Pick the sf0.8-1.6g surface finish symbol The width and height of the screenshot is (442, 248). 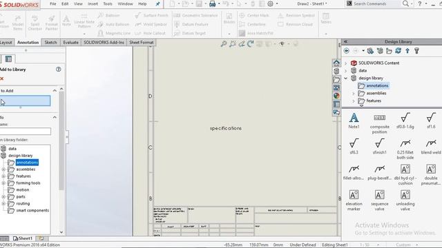point(405,121)
